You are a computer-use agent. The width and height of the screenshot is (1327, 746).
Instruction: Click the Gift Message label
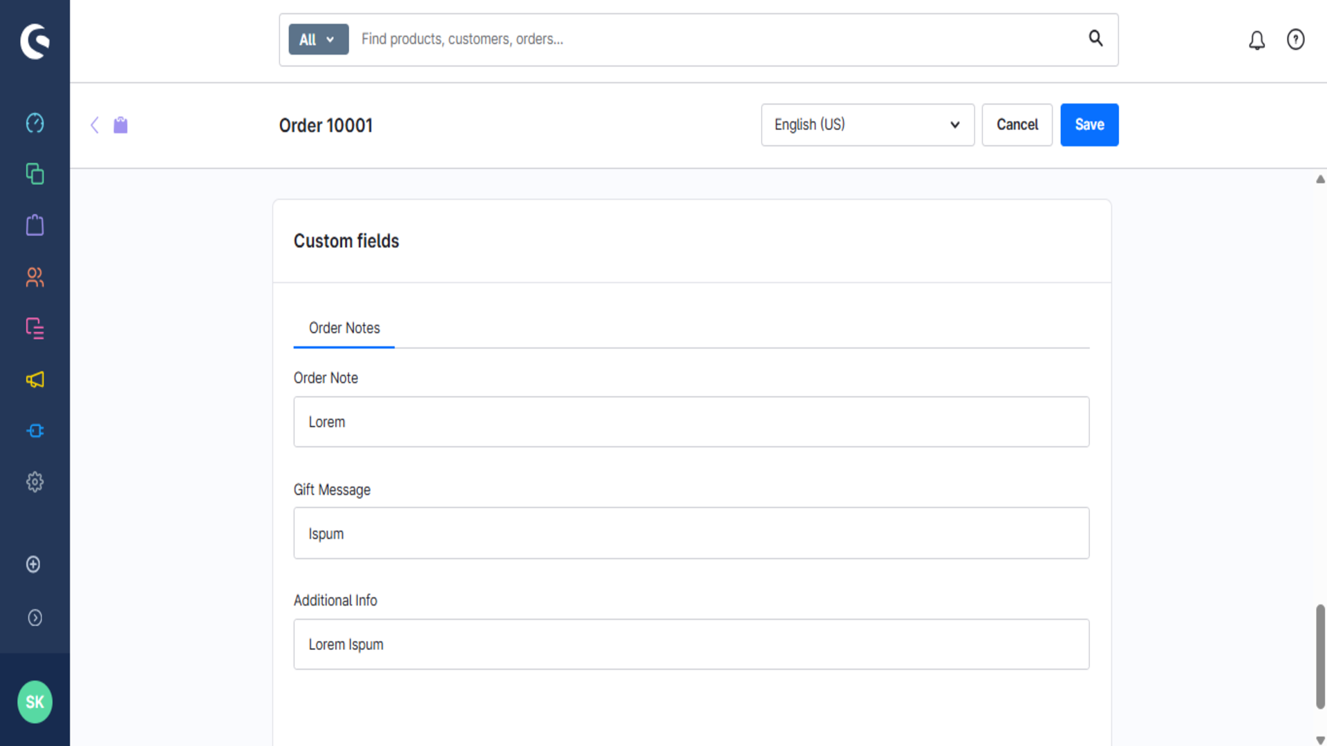[332, 490]
